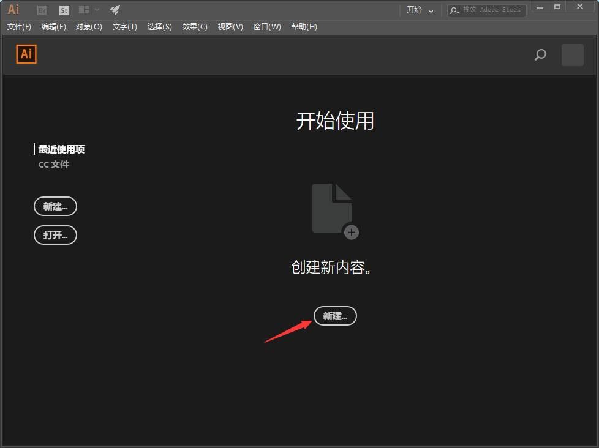Select the 最近使用项 section
The height and width of the screenshot is (448, 599).
pyautogui.click(x=61, y=149)
